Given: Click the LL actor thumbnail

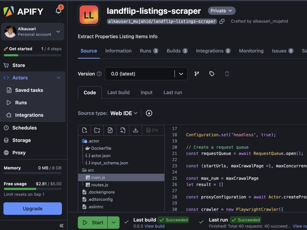Looking at the screenshot, I should pos(89,15).
